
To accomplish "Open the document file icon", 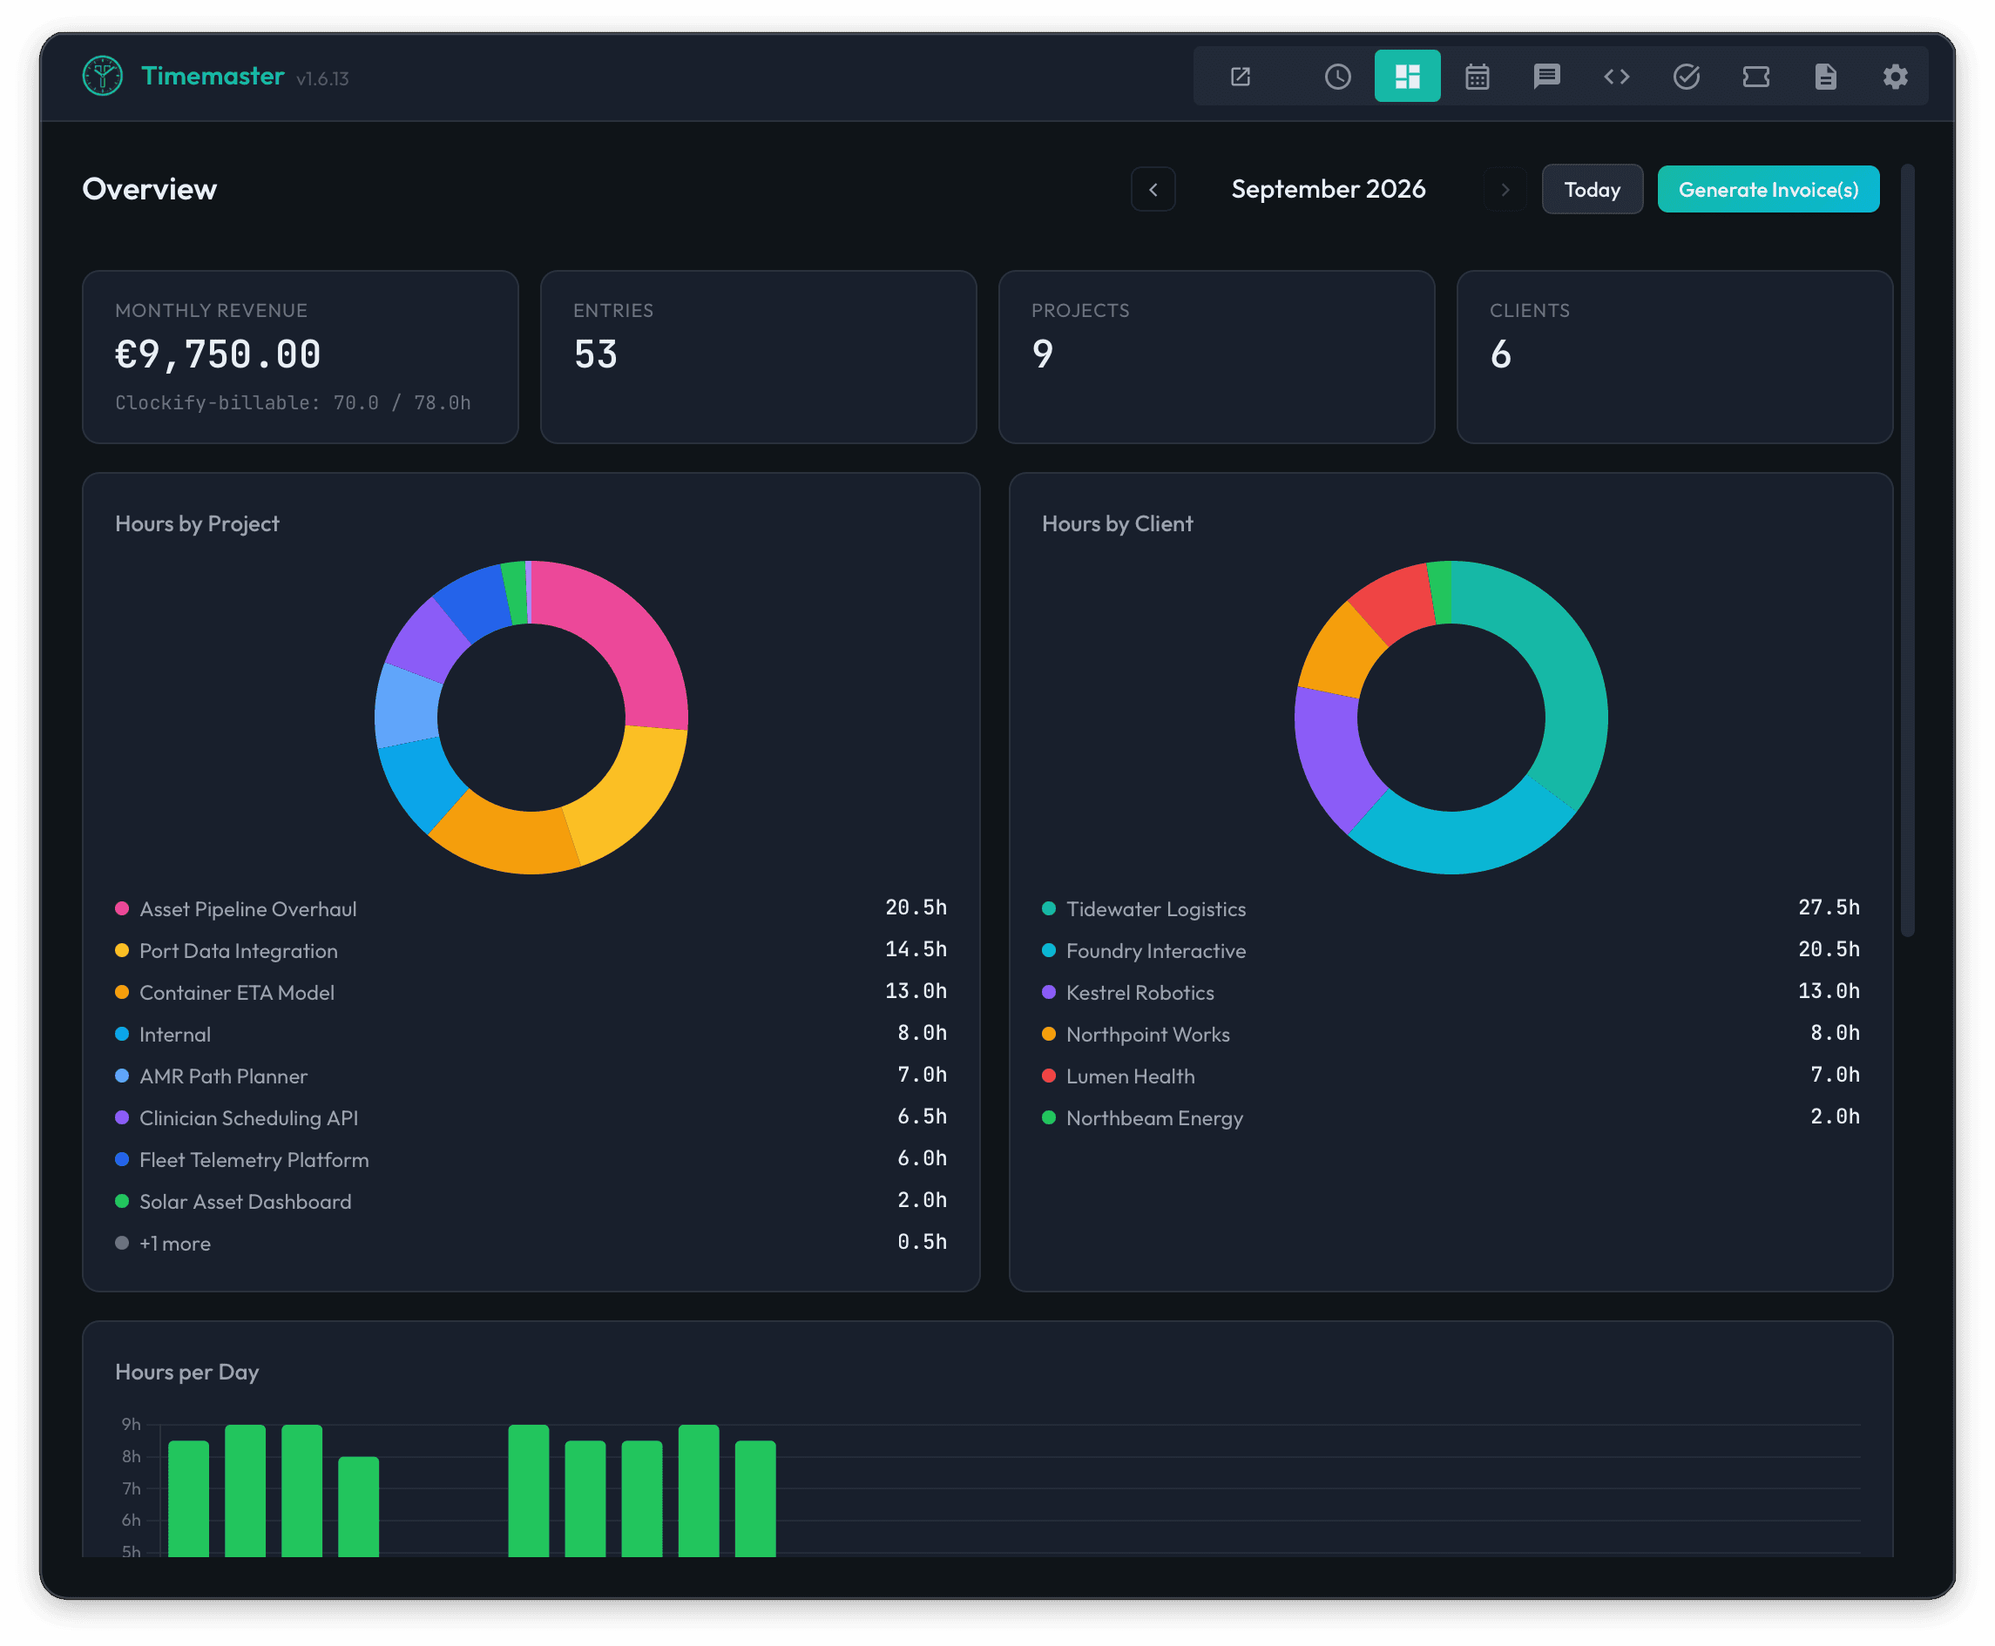I will 1825,77.
